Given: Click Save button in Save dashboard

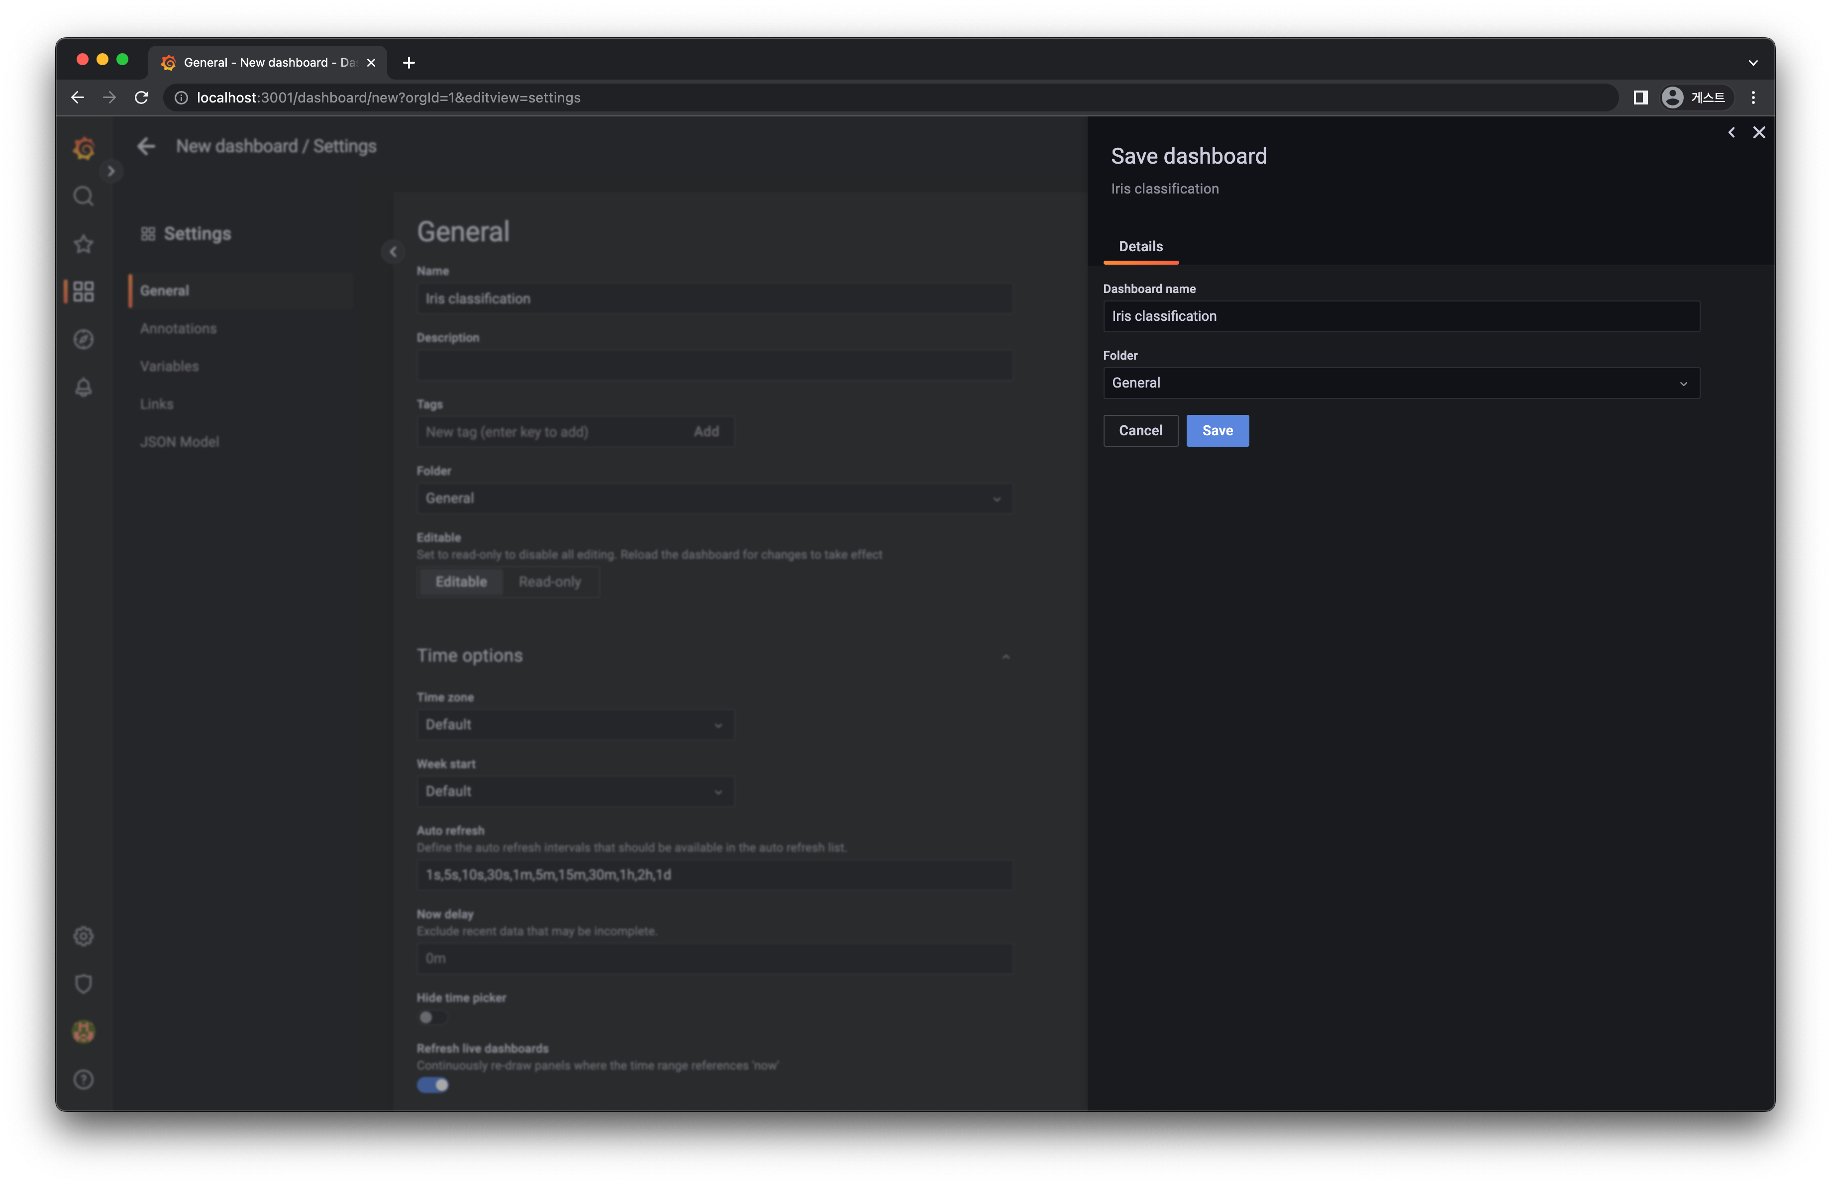Looking at the screenshot, I should (1217, 431).
